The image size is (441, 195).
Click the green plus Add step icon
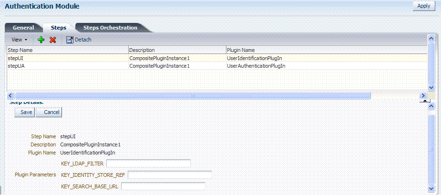click(41, 40)
